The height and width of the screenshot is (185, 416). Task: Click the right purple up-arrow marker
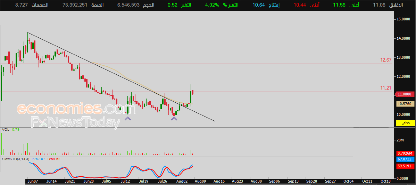(x=174, y=119)
